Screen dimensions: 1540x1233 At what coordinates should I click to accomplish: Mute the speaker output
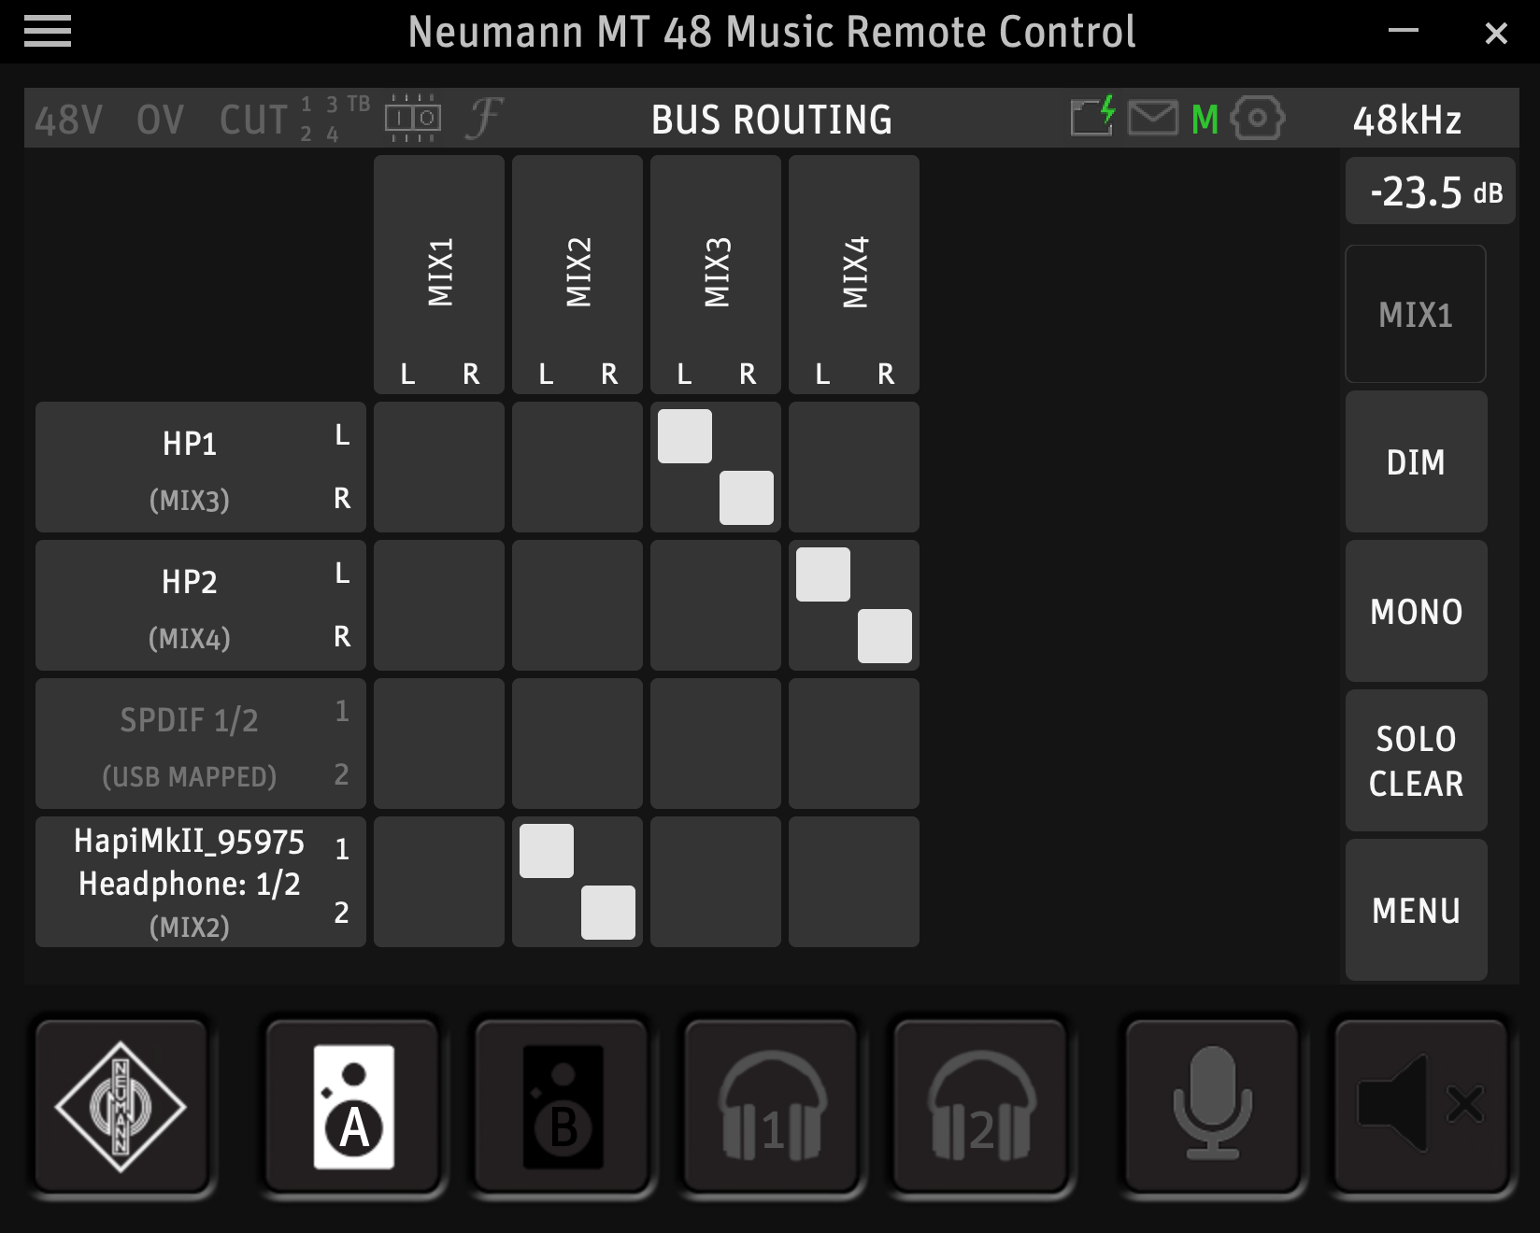1420,1107
